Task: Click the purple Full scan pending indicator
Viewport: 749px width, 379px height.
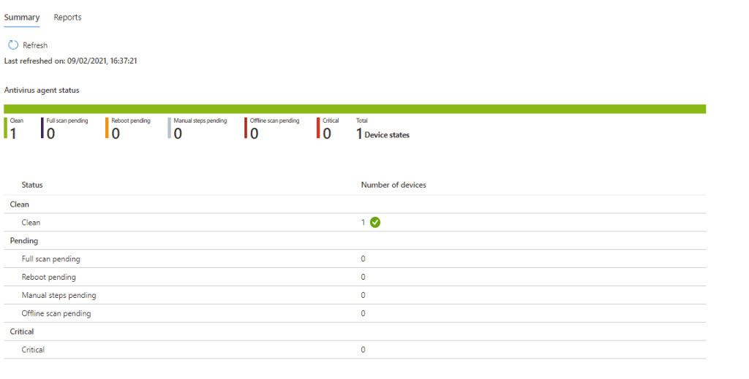Action: pyautogui.click(x=42, y=128)
